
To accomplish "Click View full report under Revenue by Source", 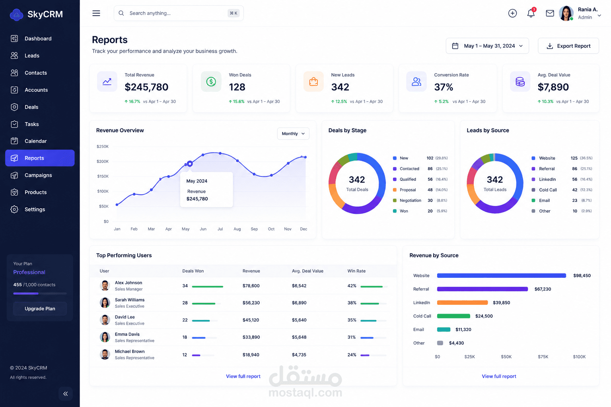I will pos(499,376).
